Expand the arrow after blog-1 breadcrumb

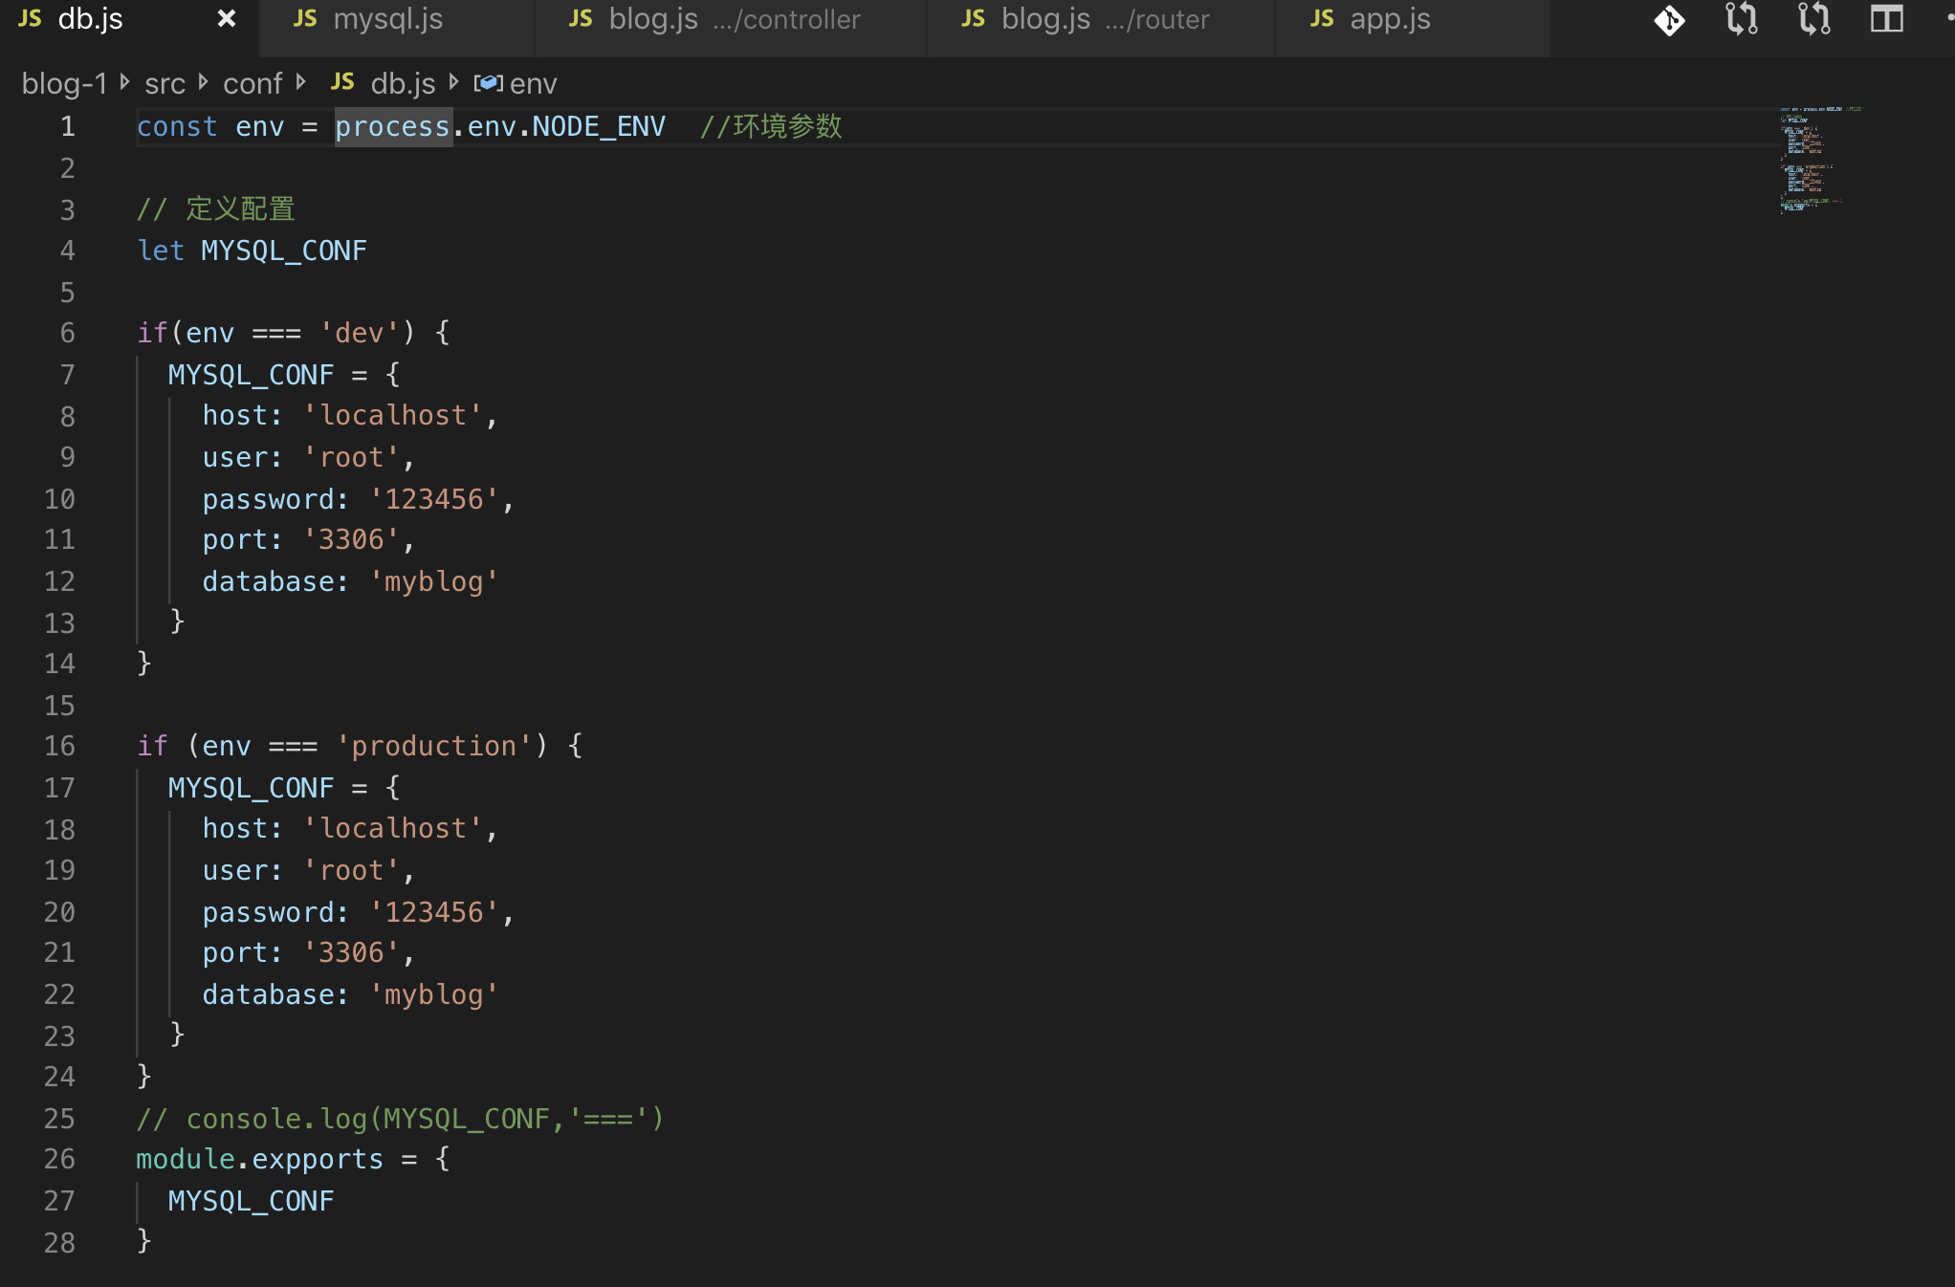[x=124, y=83]
